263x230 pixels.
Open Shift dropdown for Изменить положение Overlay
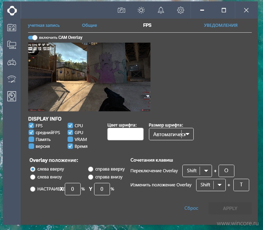click(x=211, y=185)
